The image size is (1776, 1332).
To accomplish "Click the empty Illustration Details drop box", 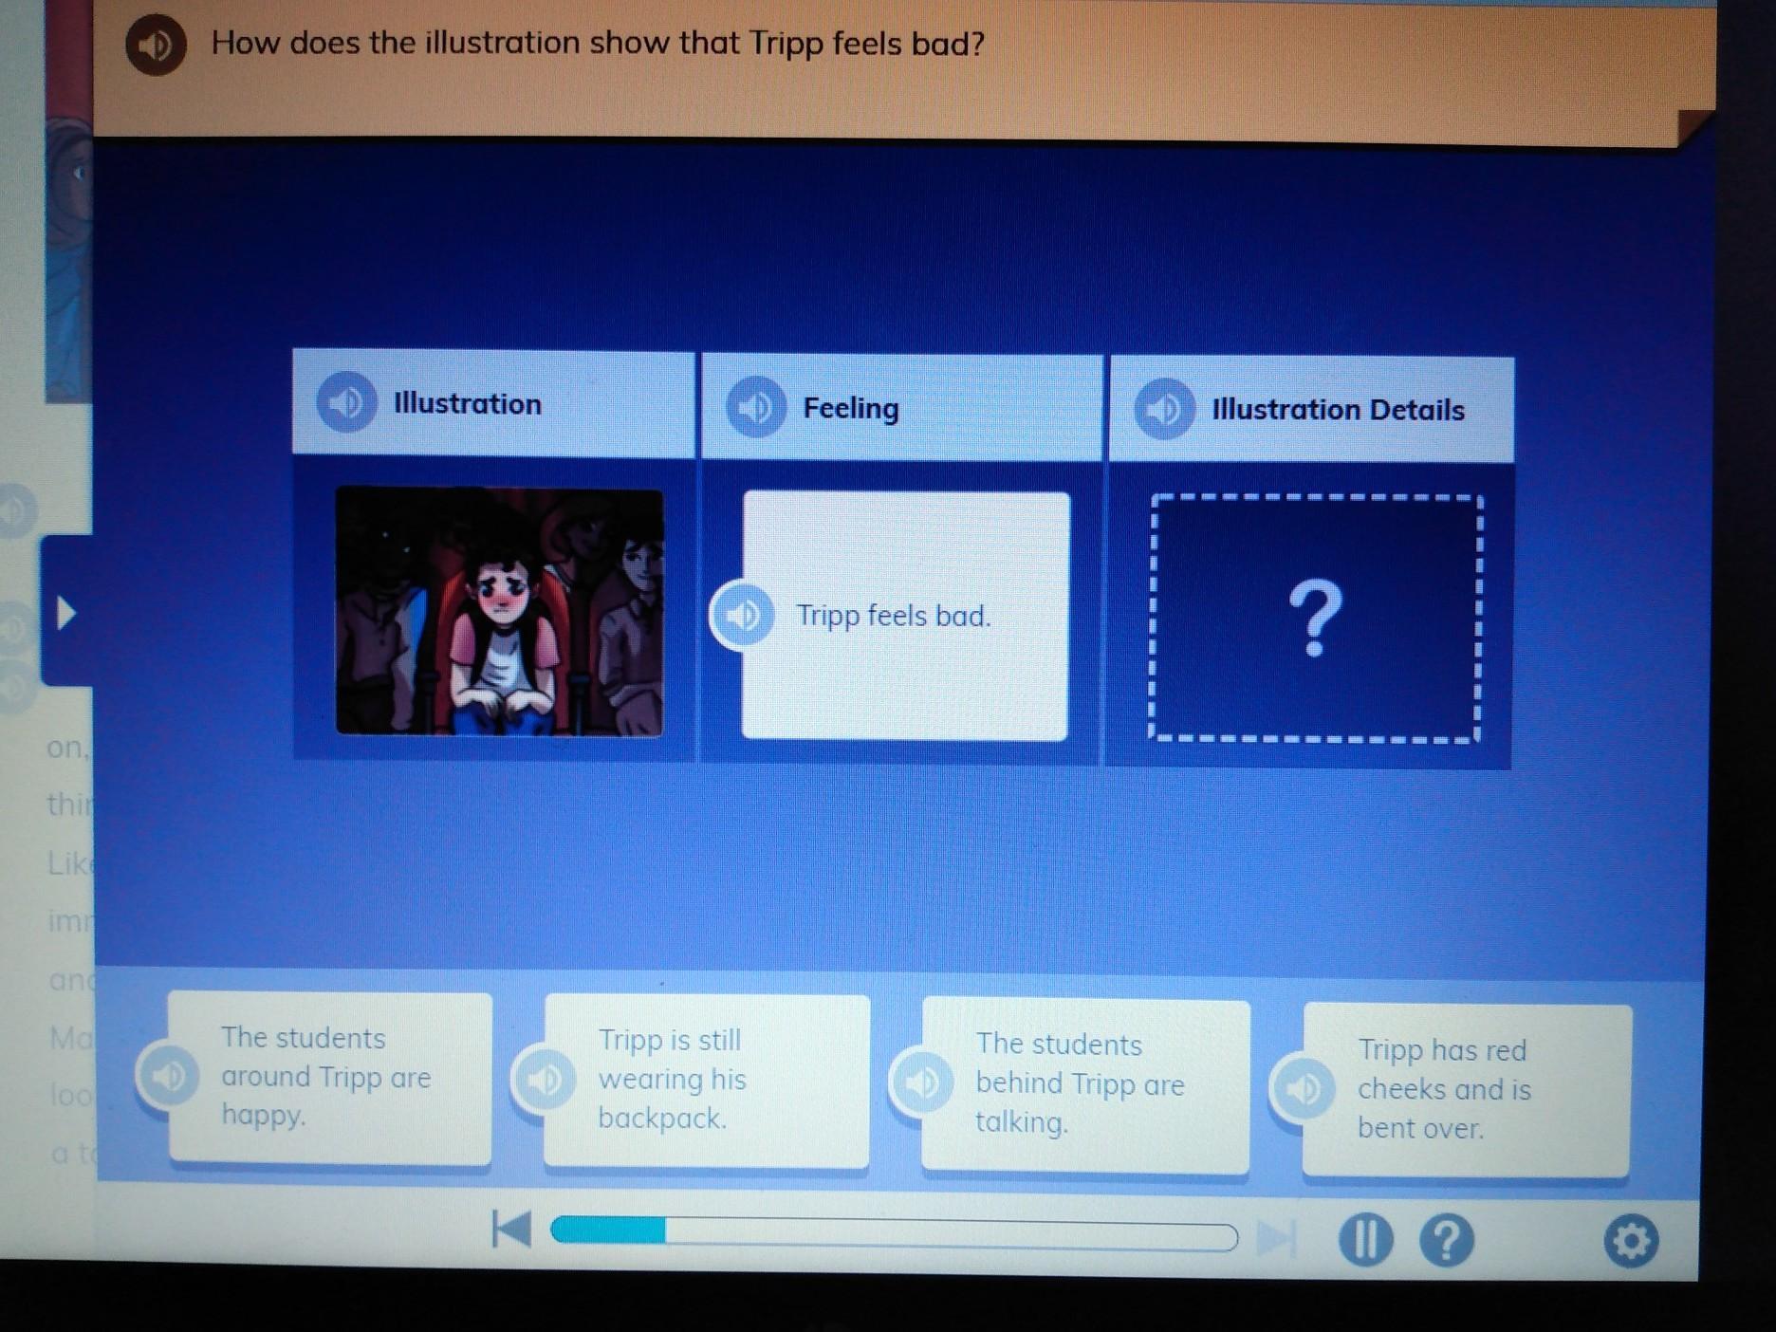I will coord(1314,618).
